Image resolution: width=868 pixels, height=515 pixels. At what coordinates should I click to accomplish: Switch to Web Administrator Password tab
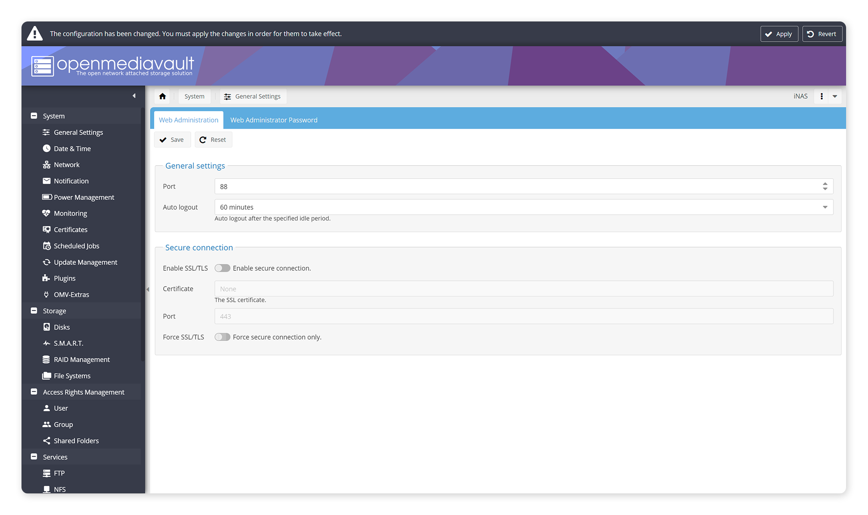pos(274,120)
